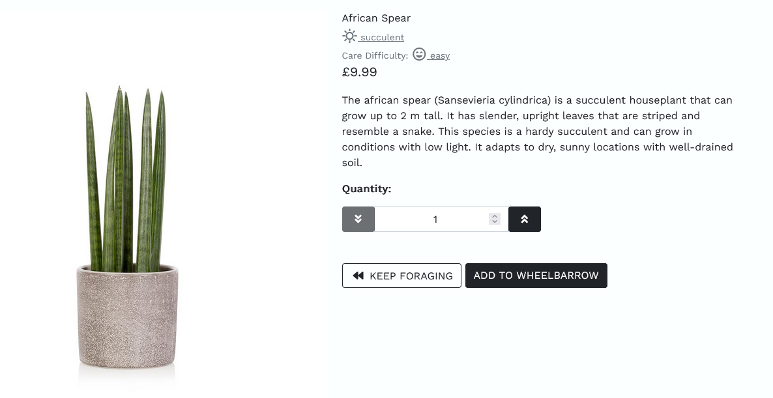Click the sun icon beside succulent
The width and height of the screenshot is (773, 398).
point(350,36)
